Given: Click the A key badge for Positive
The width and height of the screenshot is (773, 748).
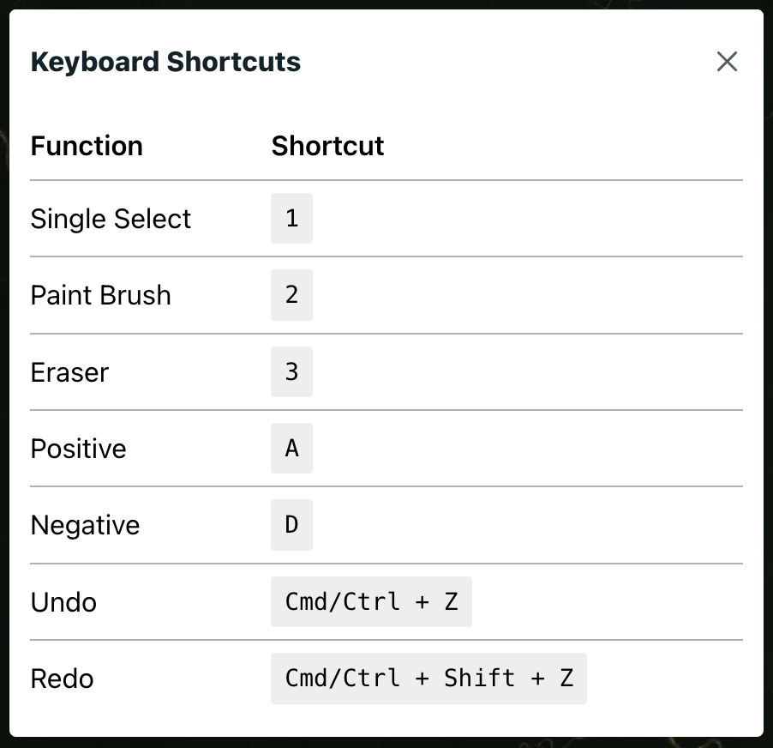Looking at the screenshot, I should click(291, 449).
